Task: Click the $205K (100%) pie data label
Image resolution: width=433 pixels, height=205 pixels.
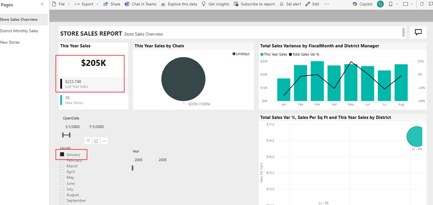Action: [199, 104]
